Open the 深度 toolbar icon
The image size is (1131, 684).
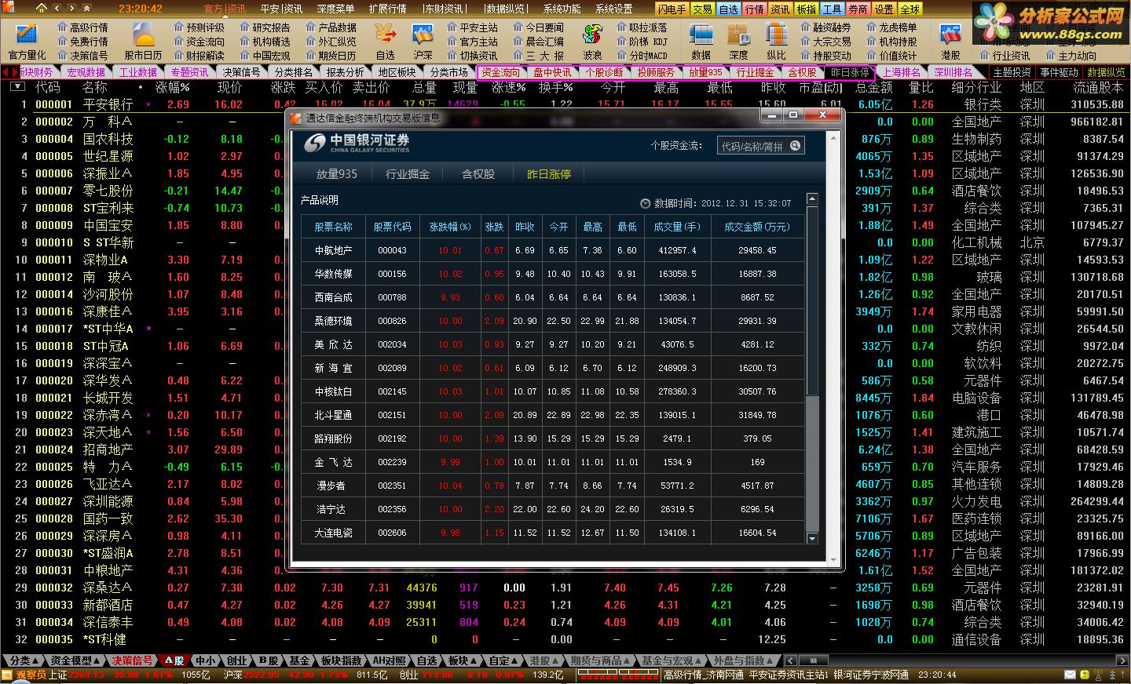pos(738,42)
